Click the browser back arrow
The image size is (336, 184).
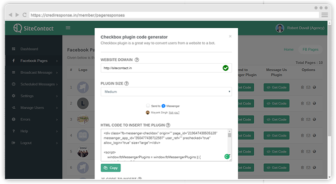10,15
